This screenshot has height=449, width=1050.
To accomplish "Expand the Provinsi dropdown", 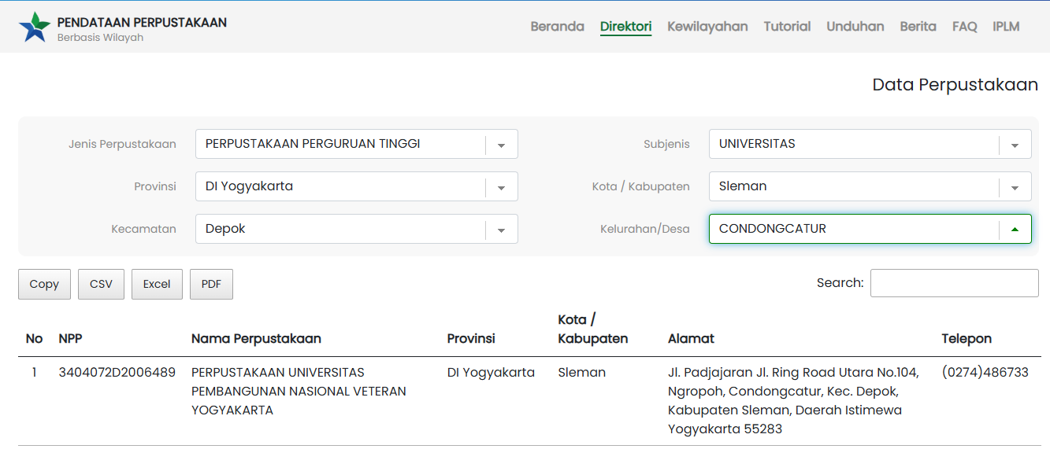I will (x=501, y=187).
